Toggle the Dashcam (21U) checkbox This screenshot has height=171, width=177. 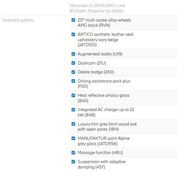point(73,63)
